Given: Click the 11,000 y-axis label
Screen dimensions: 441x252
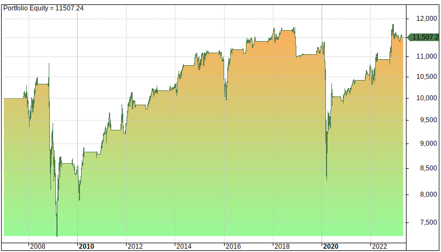Looking at the screenshot, I should tap(426, 56).
